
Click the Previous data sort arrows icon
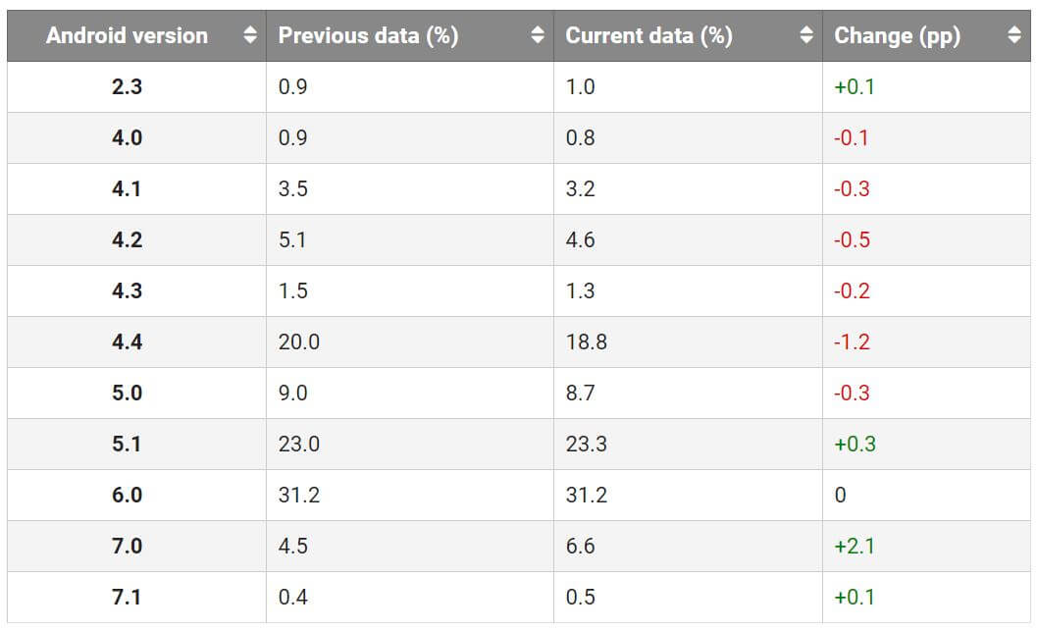(537, 35)
